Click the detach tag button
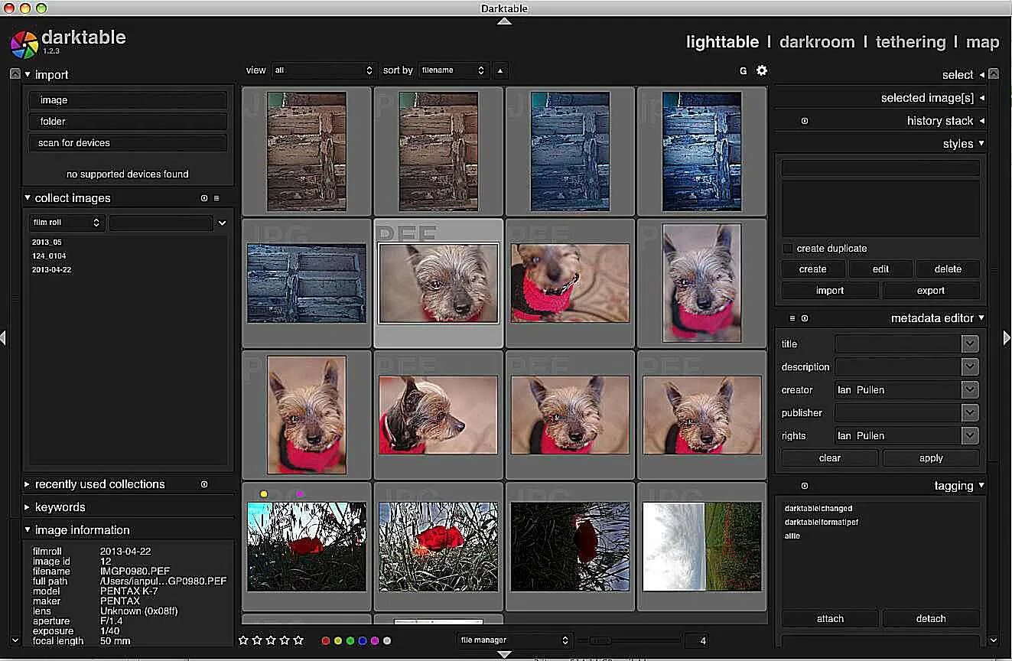Image resolution: width=1012 pixels, height=661 pixels. (x=931, y=619)
